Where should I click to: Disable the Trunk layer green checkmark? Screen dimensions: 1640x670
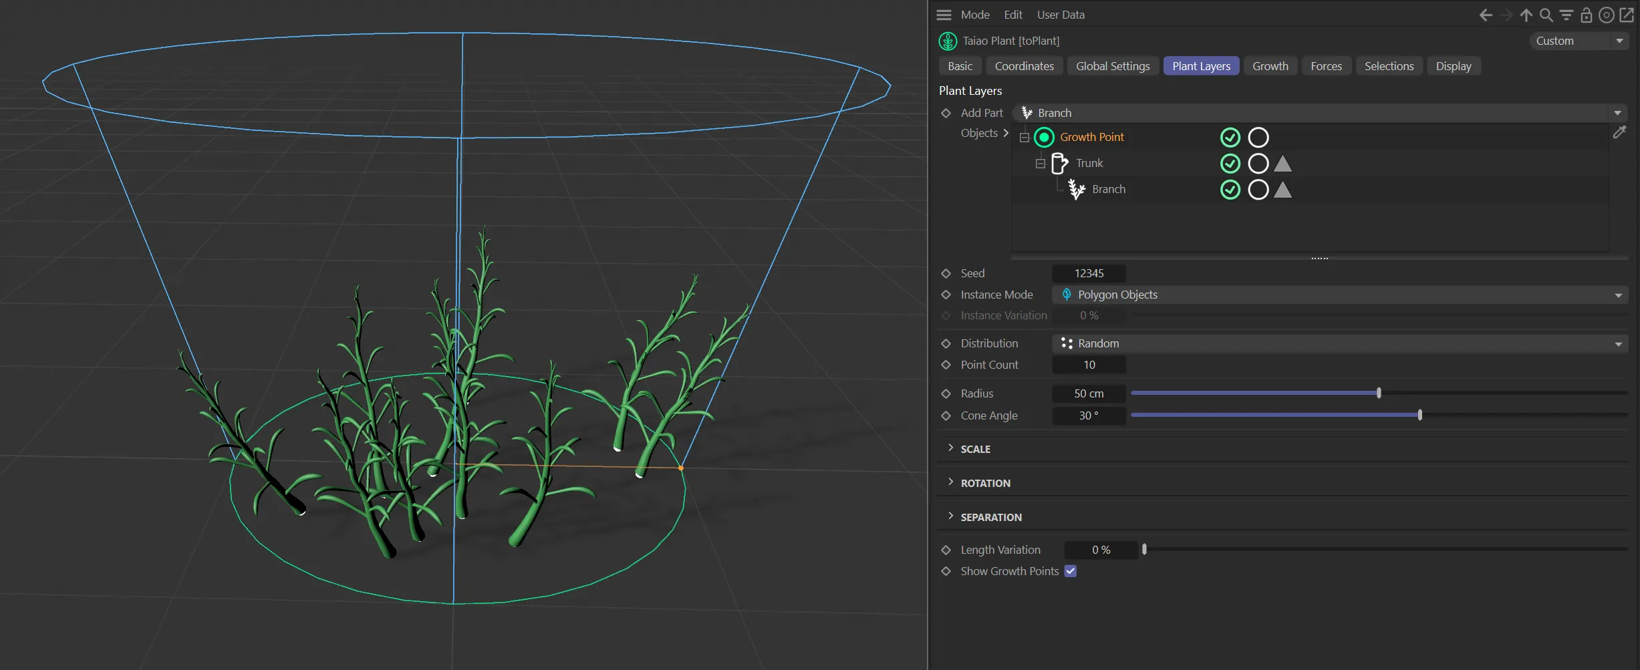point(1230,164)
